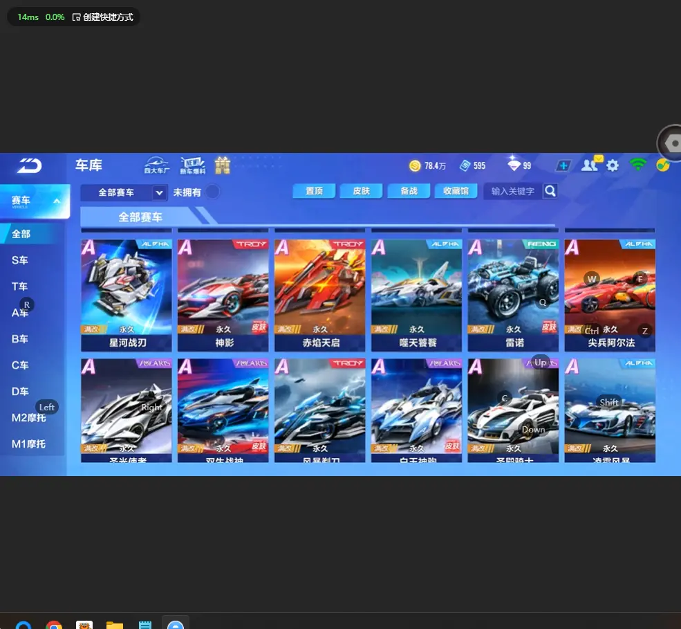
Task: Click the 皮肤 badge on 神影 card
Action: [259, 327]
